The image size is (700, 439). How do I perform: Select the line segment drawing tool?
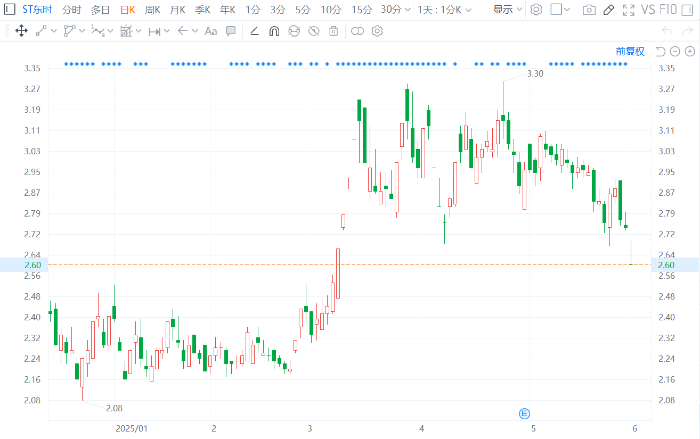click(41, 31)
